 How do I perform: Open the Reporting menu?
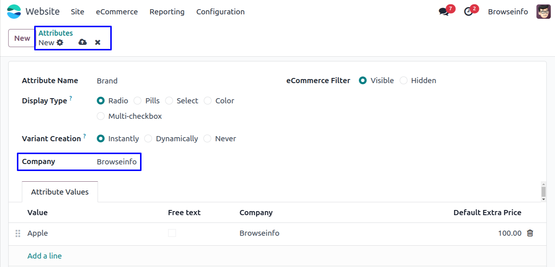pyautogui.click(x=167, y=12)
